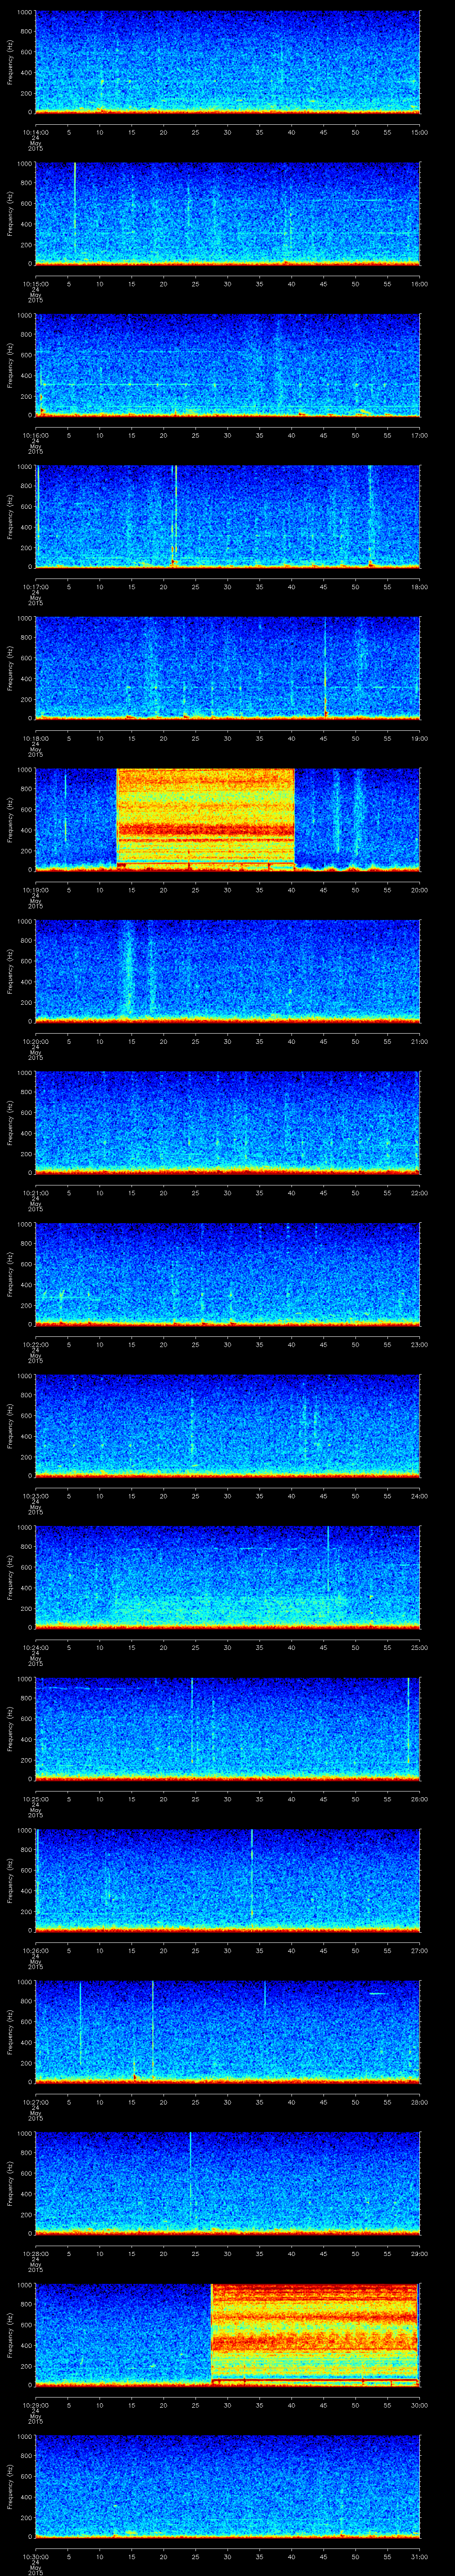Click the 10:29:00 start time label

pyautogui.click(x=35, y=2405)
